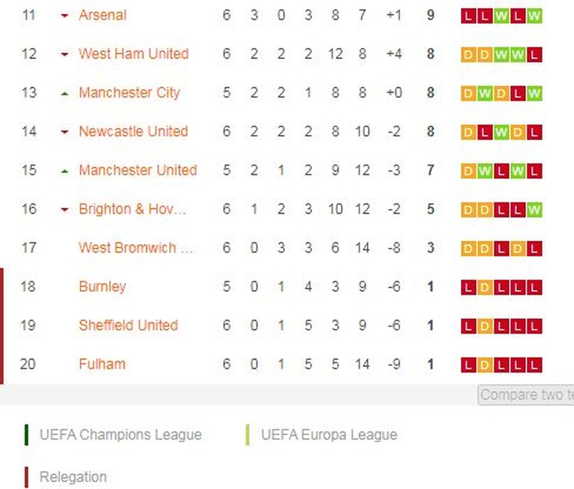Click the red relegation stripe beside Burnley
This screenshot has height=489, width=574.
(x=2, y=287)
